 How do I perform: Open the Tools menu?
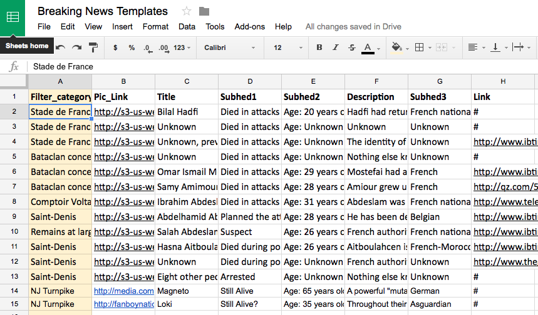click(215, 27)
